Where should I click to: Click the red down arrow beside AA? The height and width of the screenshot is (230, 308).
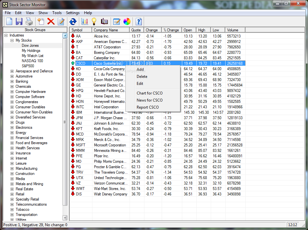[x=73, y=36]
